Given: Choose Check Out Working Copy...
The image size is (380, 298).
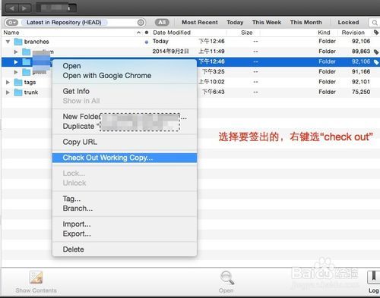Looking at the screenshot, I should [125, 158].
